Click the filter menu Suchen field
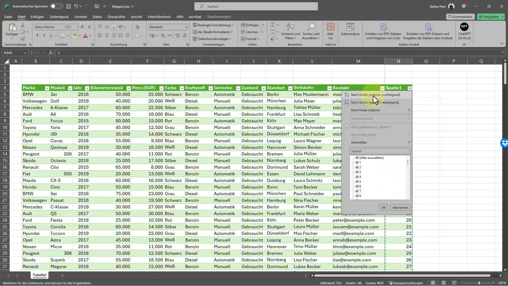 click(x=380, y=151)
